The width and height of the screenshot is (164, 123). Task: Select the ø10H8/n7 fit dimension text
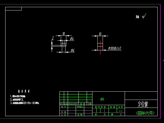[115, 48]
